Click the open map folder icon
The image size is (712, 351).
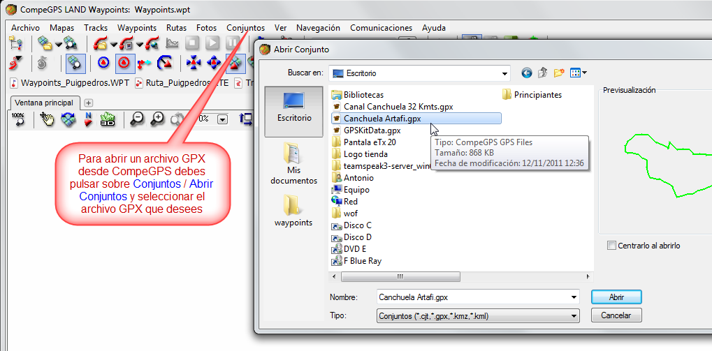[45, 43]
